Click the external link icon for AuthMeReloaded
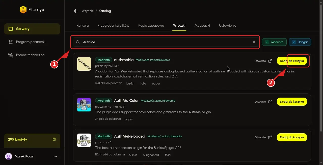323x165 pixels. [270, 137]
